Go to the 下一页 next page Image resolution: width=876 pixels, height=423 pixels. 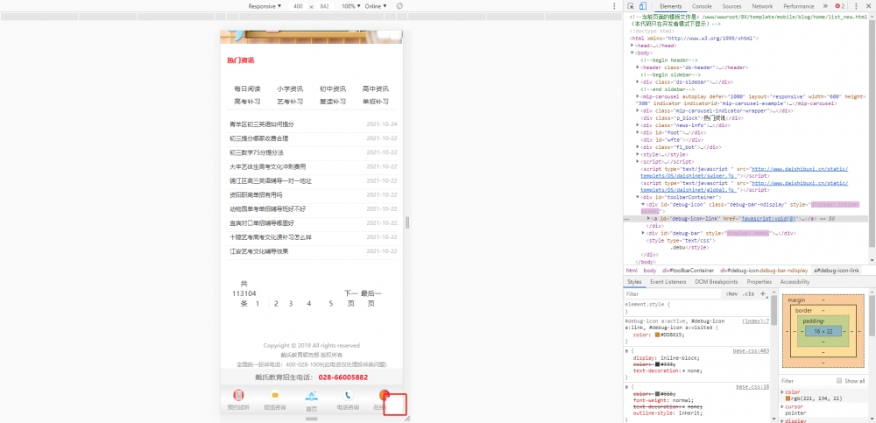pos(350,299)
